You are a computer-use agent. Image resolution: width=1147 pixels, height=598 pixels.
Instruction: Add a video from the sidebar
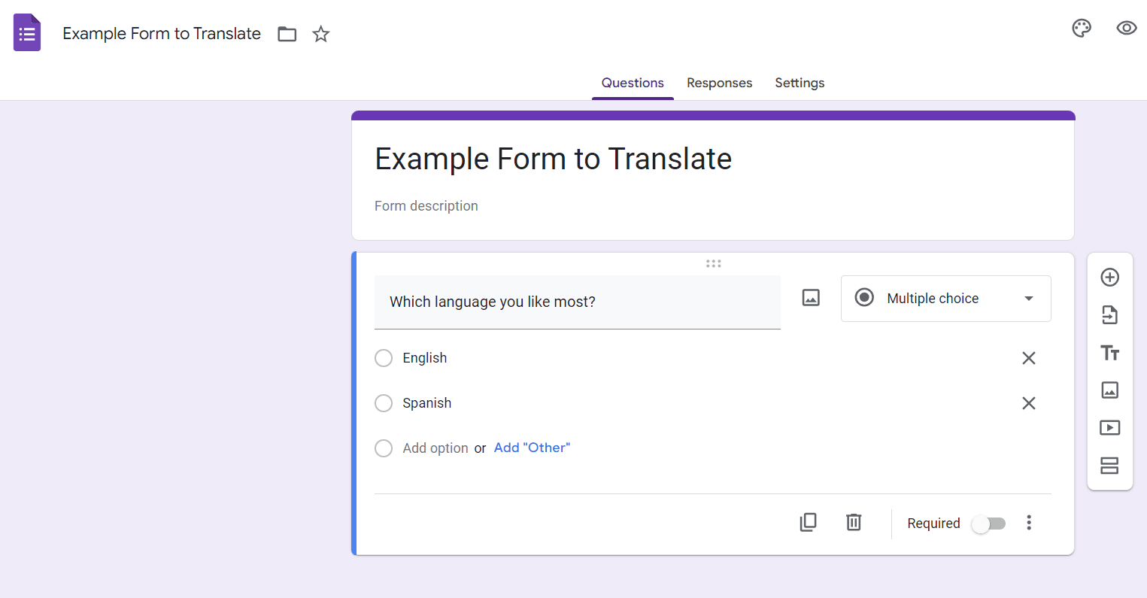(x=1109, y=427)
